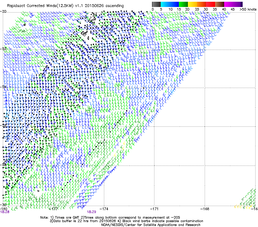Click the '-30' latitude axis label
This screenshot has width=258, height=227.
click(x=3, y=205)
